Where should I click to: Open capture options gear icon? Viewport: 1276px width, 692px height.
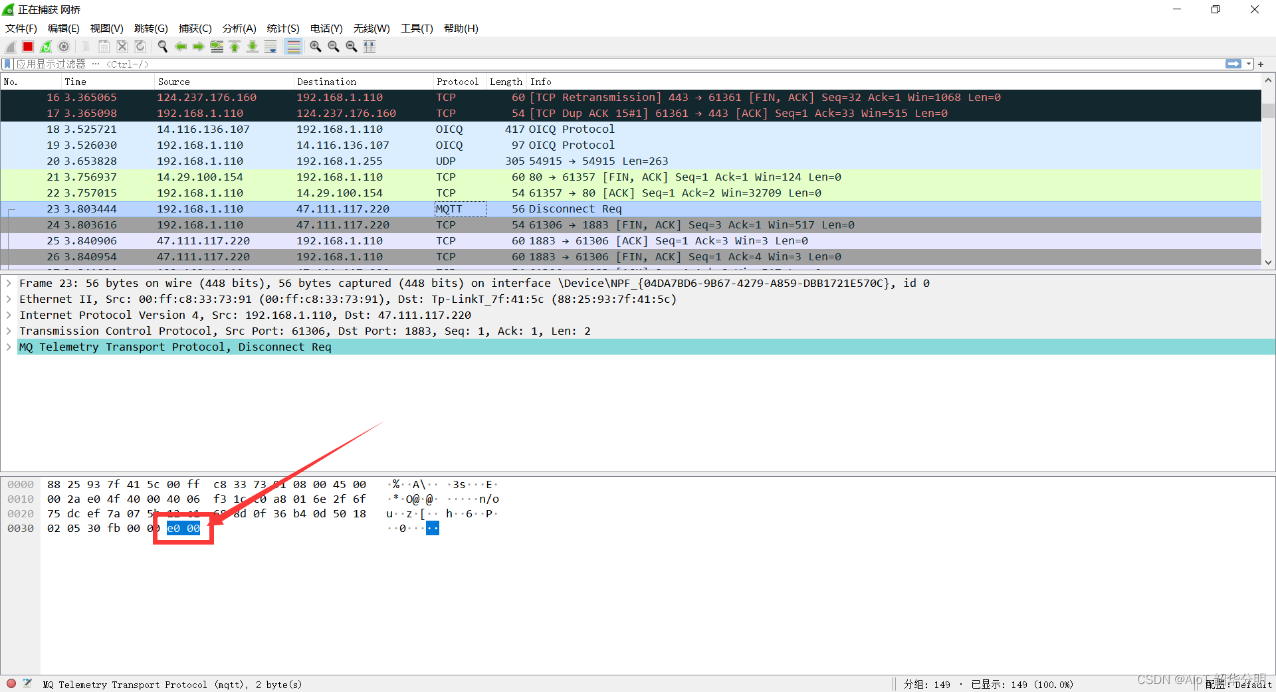(x=64, y=46)
